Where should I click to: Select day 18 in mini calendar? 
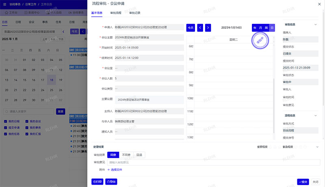point(52,80)
